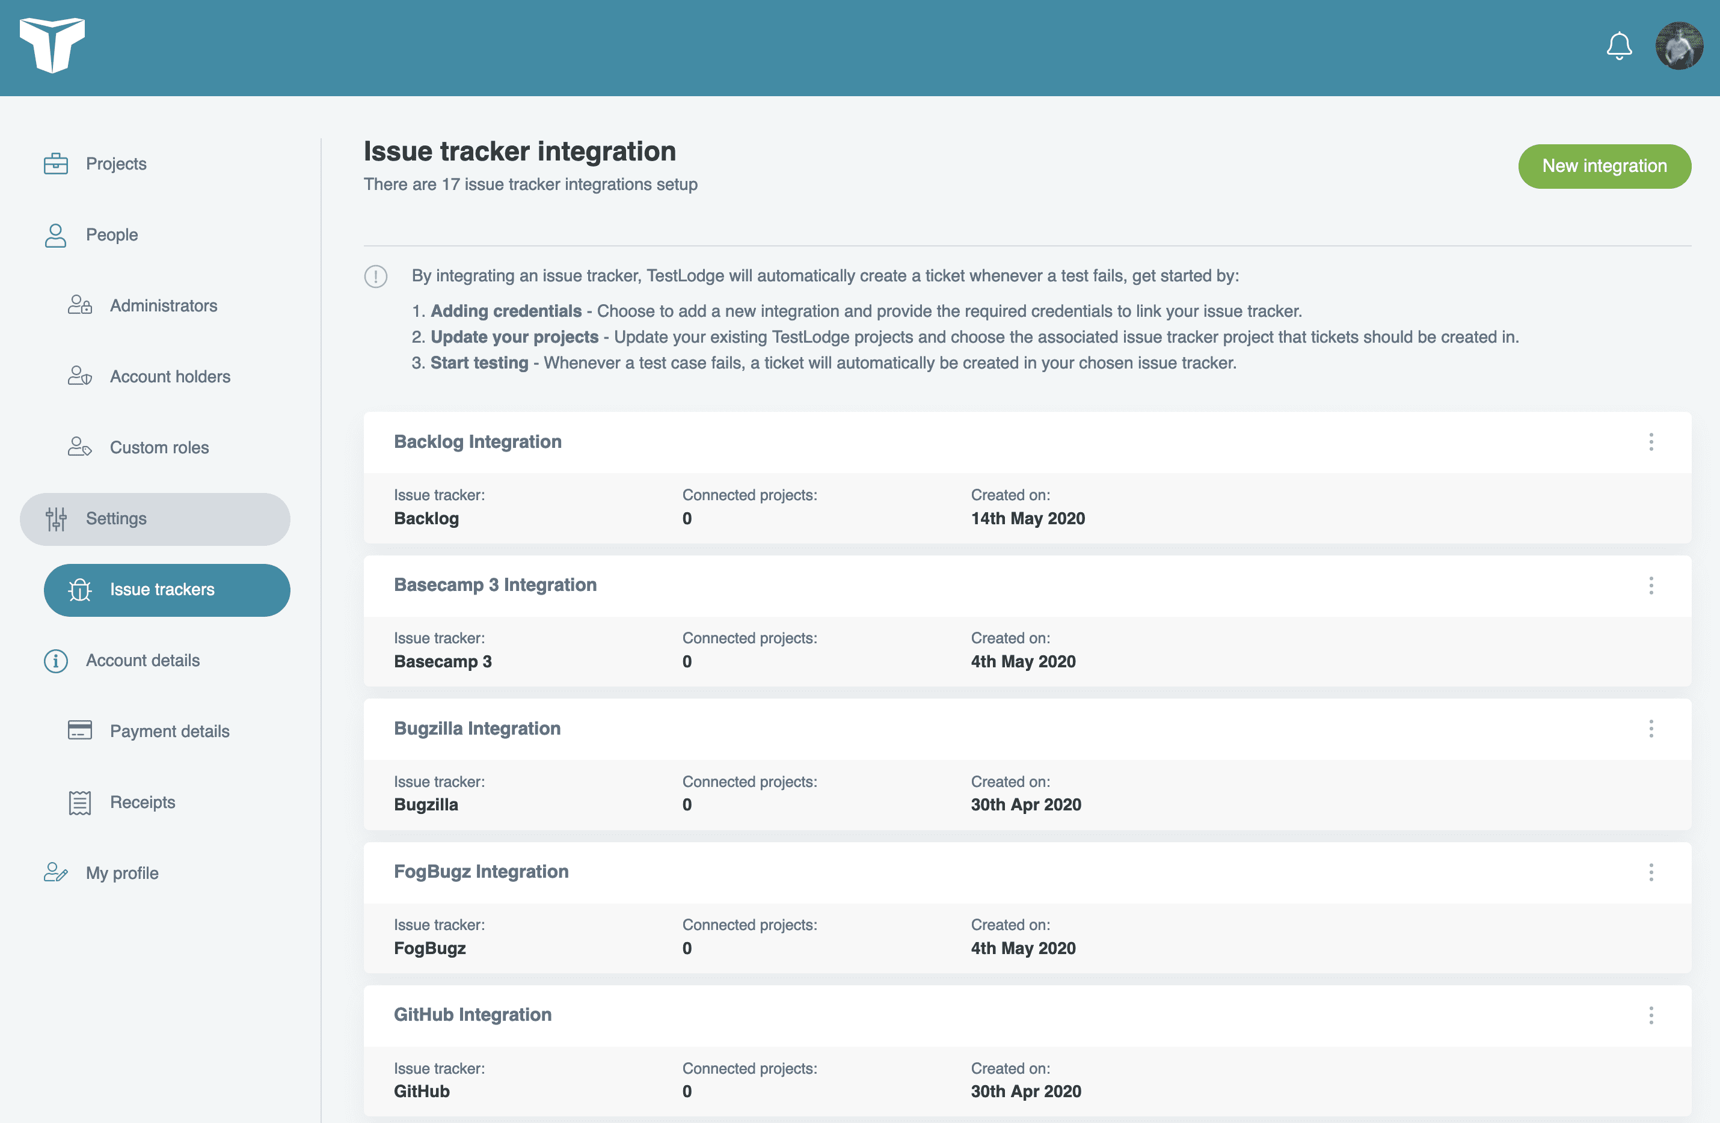Screen dimensions: 1720x1123
Task: Click the 'Backlog' issue tracker value
Action: point(426,518)
